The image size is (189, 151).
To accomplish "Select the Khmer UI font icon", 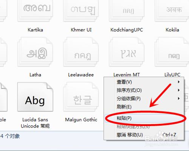I will pos(81,11).
